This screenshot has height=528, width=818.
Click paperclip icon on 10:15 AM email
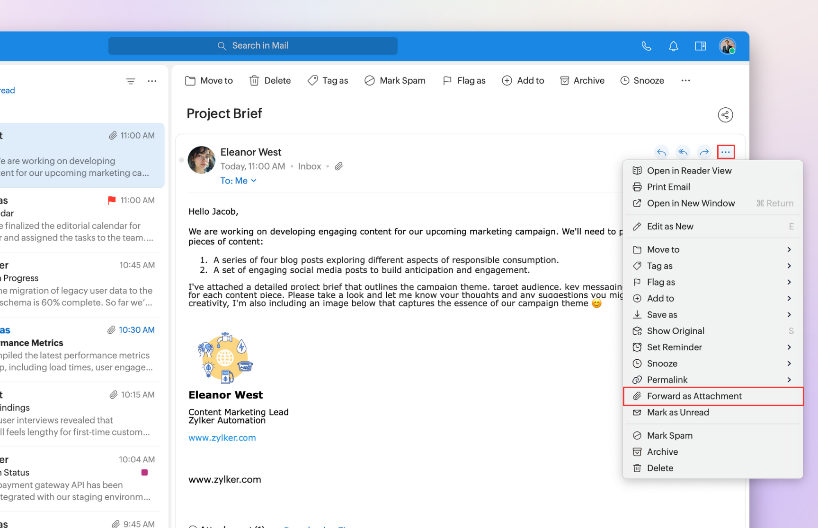coord(114,395)
